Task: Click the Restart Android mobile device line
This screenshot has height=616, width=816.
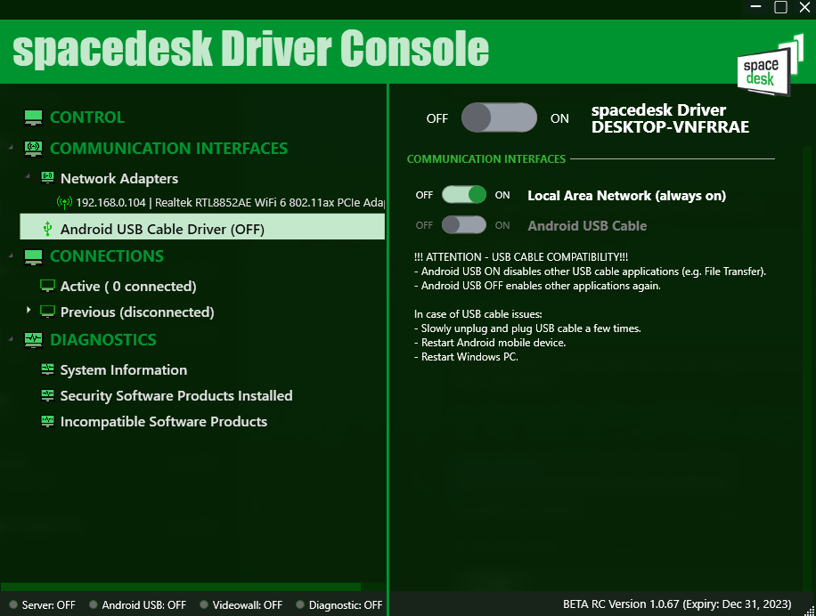Action: click(490, 343)
